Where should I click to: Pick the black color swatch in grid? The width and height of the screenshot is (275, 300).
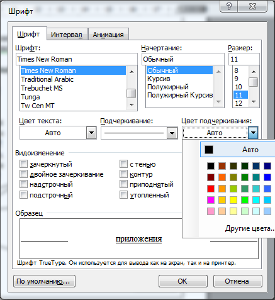pos(211,166)
